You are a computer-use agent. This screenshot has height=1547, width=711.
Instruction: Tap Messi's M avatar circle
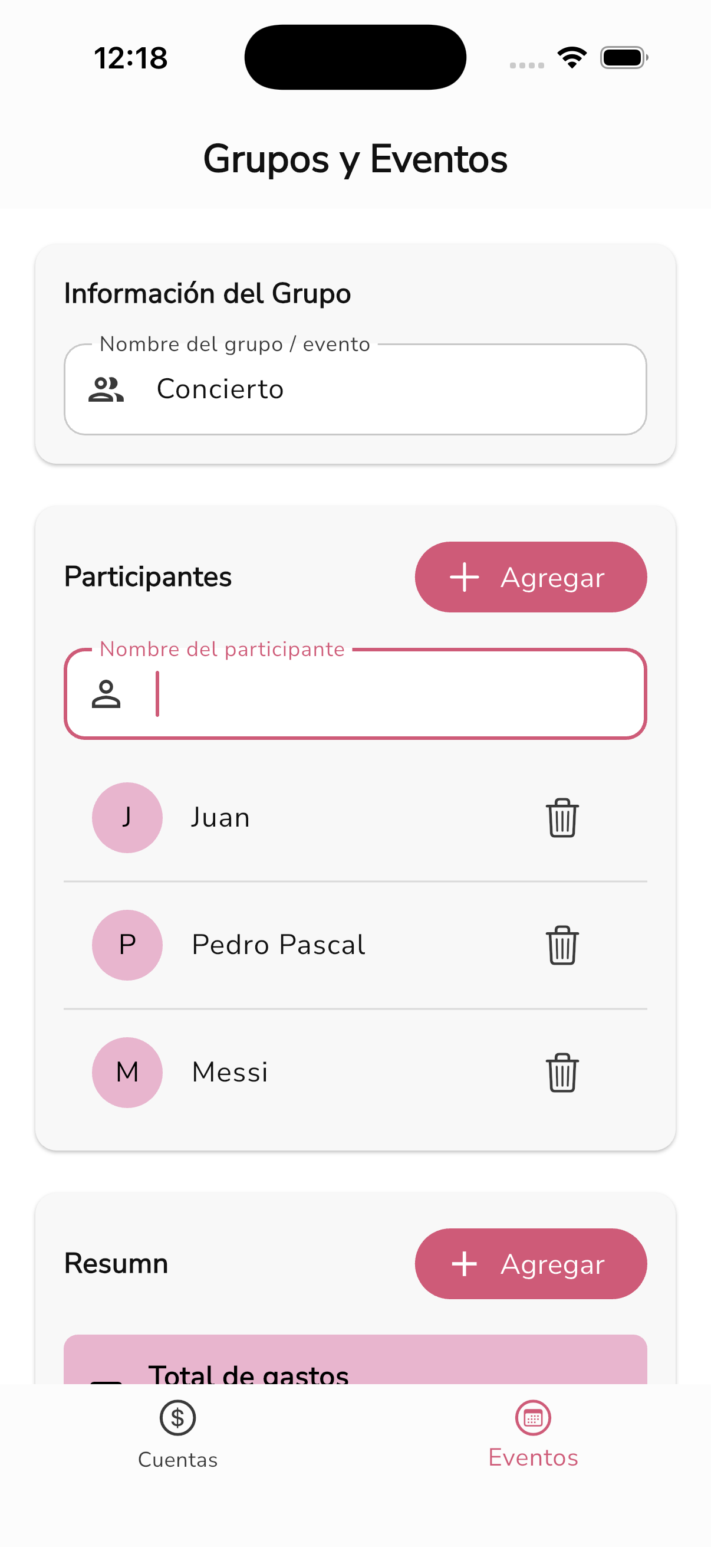click(127, 1072)
